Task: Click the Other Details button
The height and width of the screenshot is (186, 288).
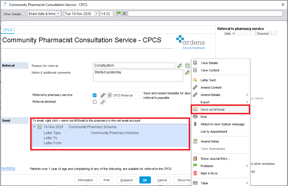Action: 14,14
